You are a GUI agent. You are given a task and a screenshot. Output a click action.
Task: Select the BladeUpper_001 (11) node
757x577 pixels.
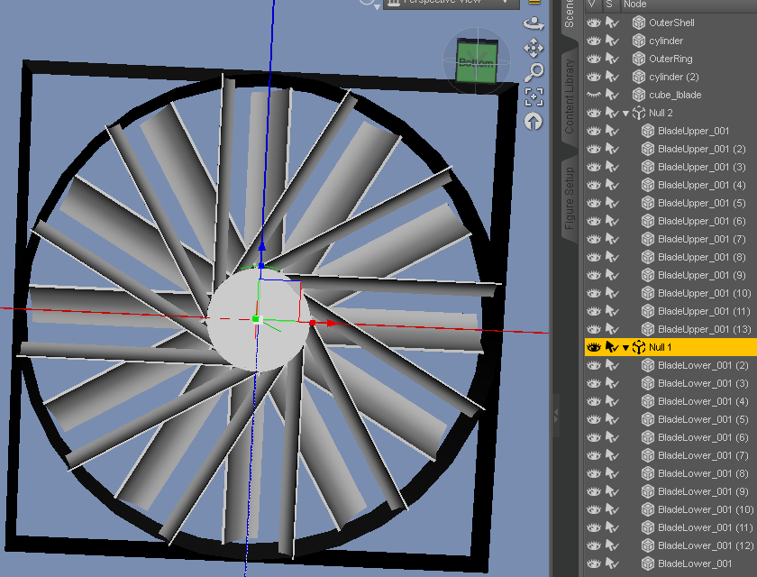[x=704, y=311]
